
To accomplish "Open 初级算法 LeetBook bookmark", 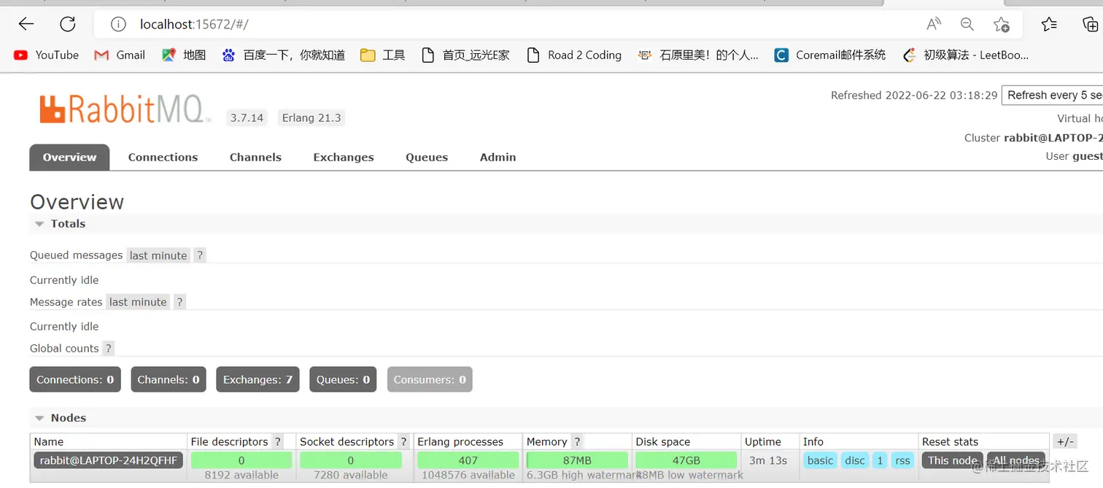I will click(966, 55).
